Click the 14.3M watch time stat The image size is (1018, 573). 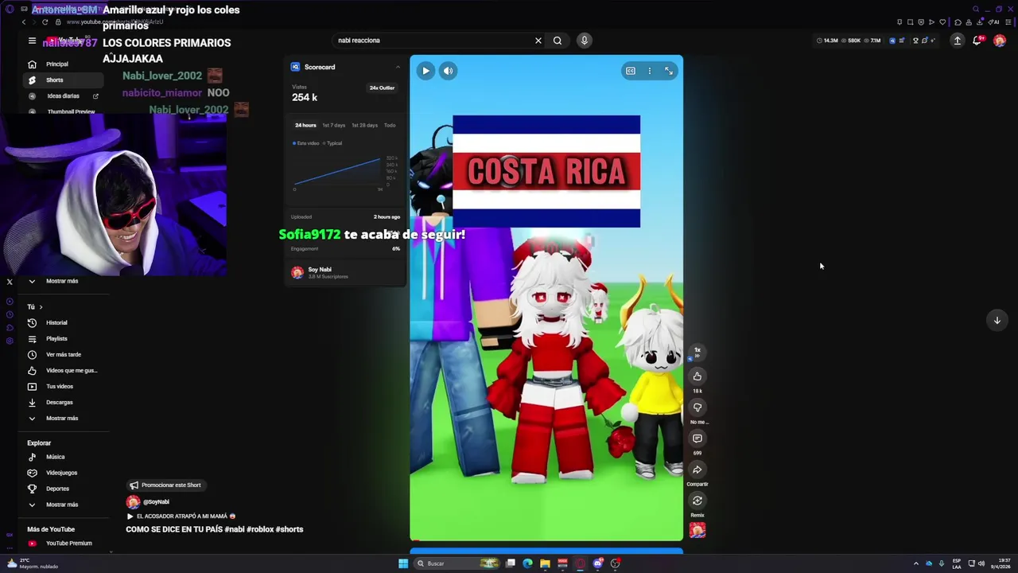pos(828,41)
